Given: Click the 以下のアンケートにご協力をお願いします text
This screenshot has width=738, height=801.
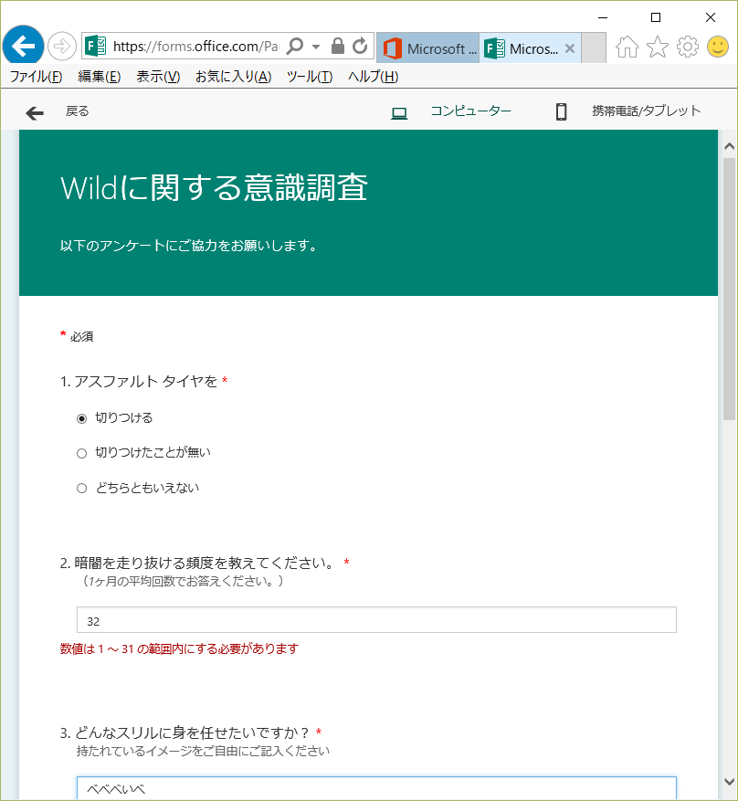Looking at the screenshot, I should [188, 246].
